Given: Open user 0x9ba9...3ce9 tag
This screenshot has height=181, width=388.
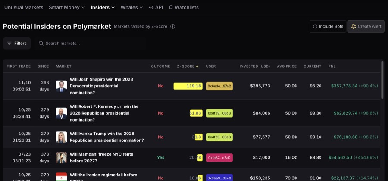Looking at the screenshot, I should pyautogui.click(x=219, y=178).
